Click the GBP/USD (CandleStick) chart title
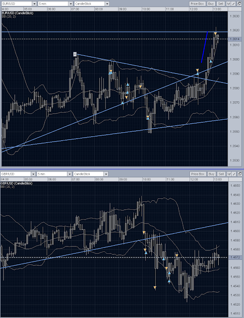244x318 pixels. click(x=16, y=183)
